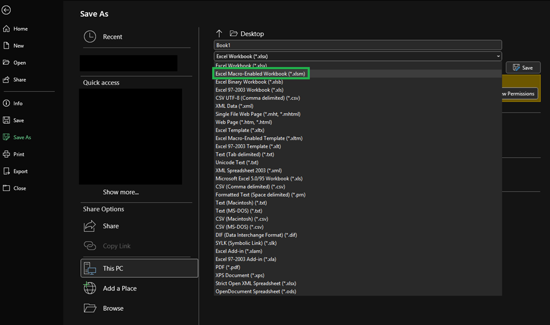Image resolution: width=550 pixels, height=325 pixels.
Task: Click the Export icon in sidebar
Action: (6, 171)
